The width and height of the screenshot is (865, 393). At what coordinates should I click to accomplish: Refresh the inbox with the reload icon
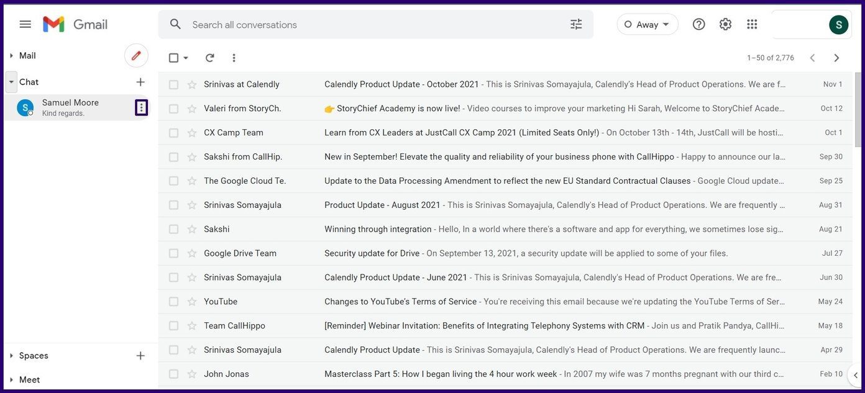210,58
